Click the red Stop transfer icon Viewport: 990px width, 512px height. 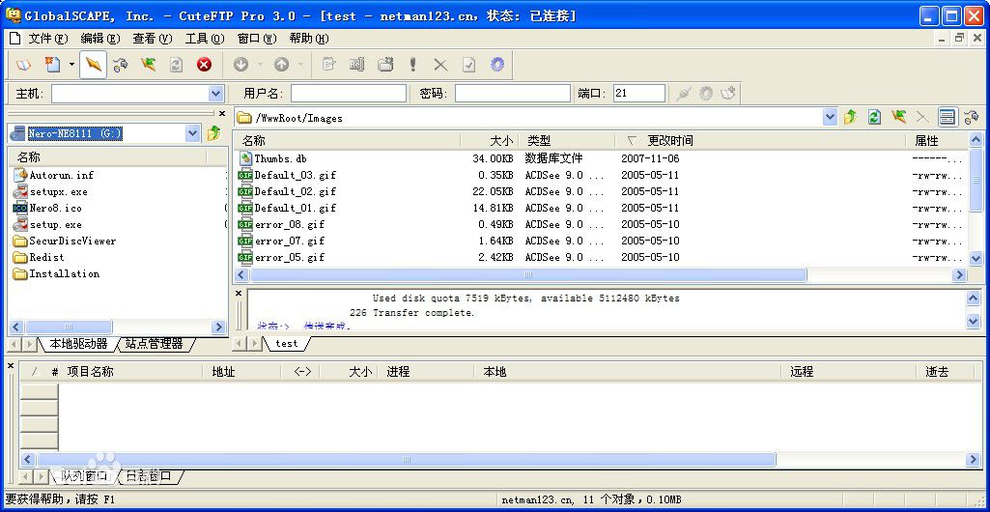[204, 65]
